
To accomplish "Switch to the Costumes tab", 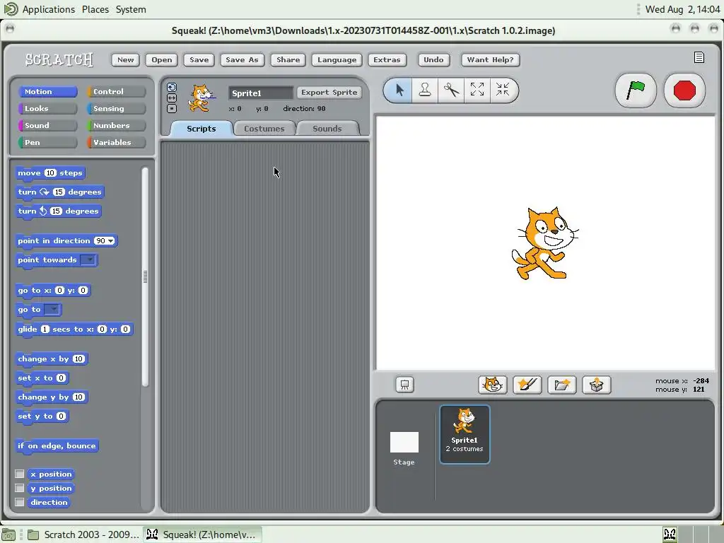I will click(264, 129).
